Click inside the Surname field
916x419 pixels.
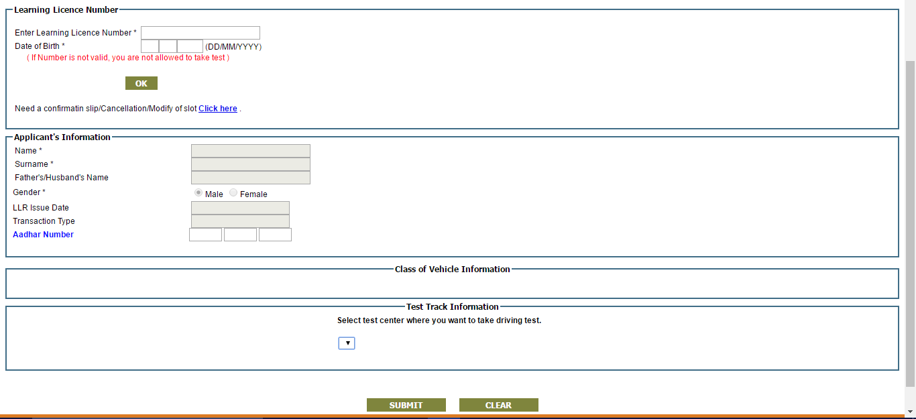pyautogui.click(x=250, y=164)
